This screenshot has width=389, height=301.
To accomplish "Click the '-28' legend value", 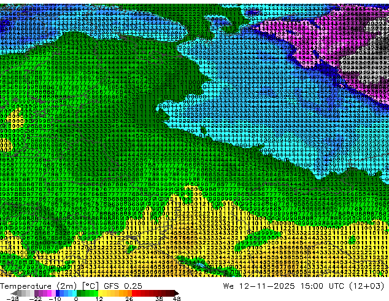I will [x=13, y=299].
